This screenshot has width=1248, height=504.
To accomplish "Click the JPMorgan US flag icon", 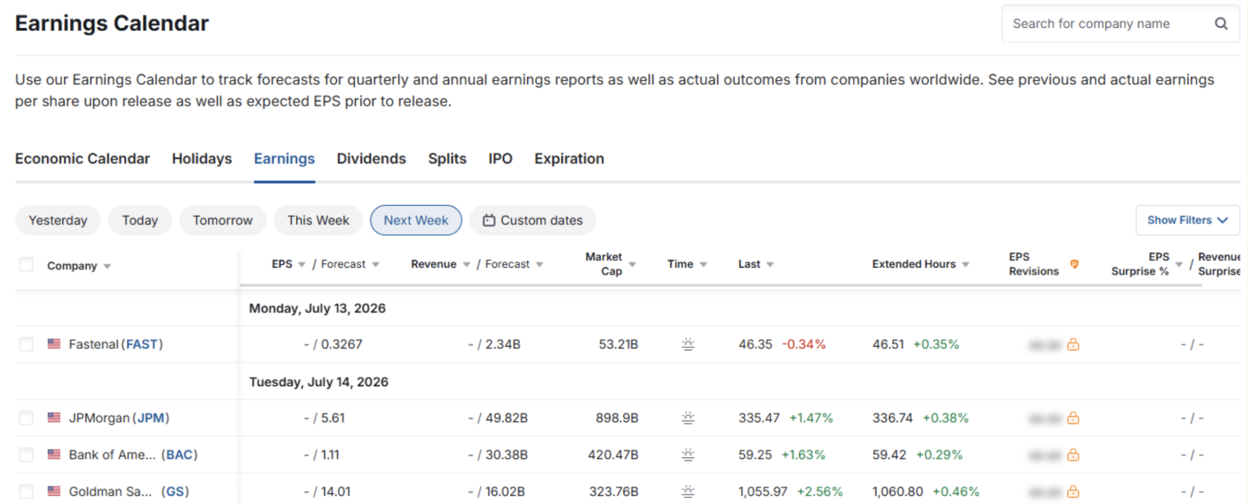I will 54,417.
